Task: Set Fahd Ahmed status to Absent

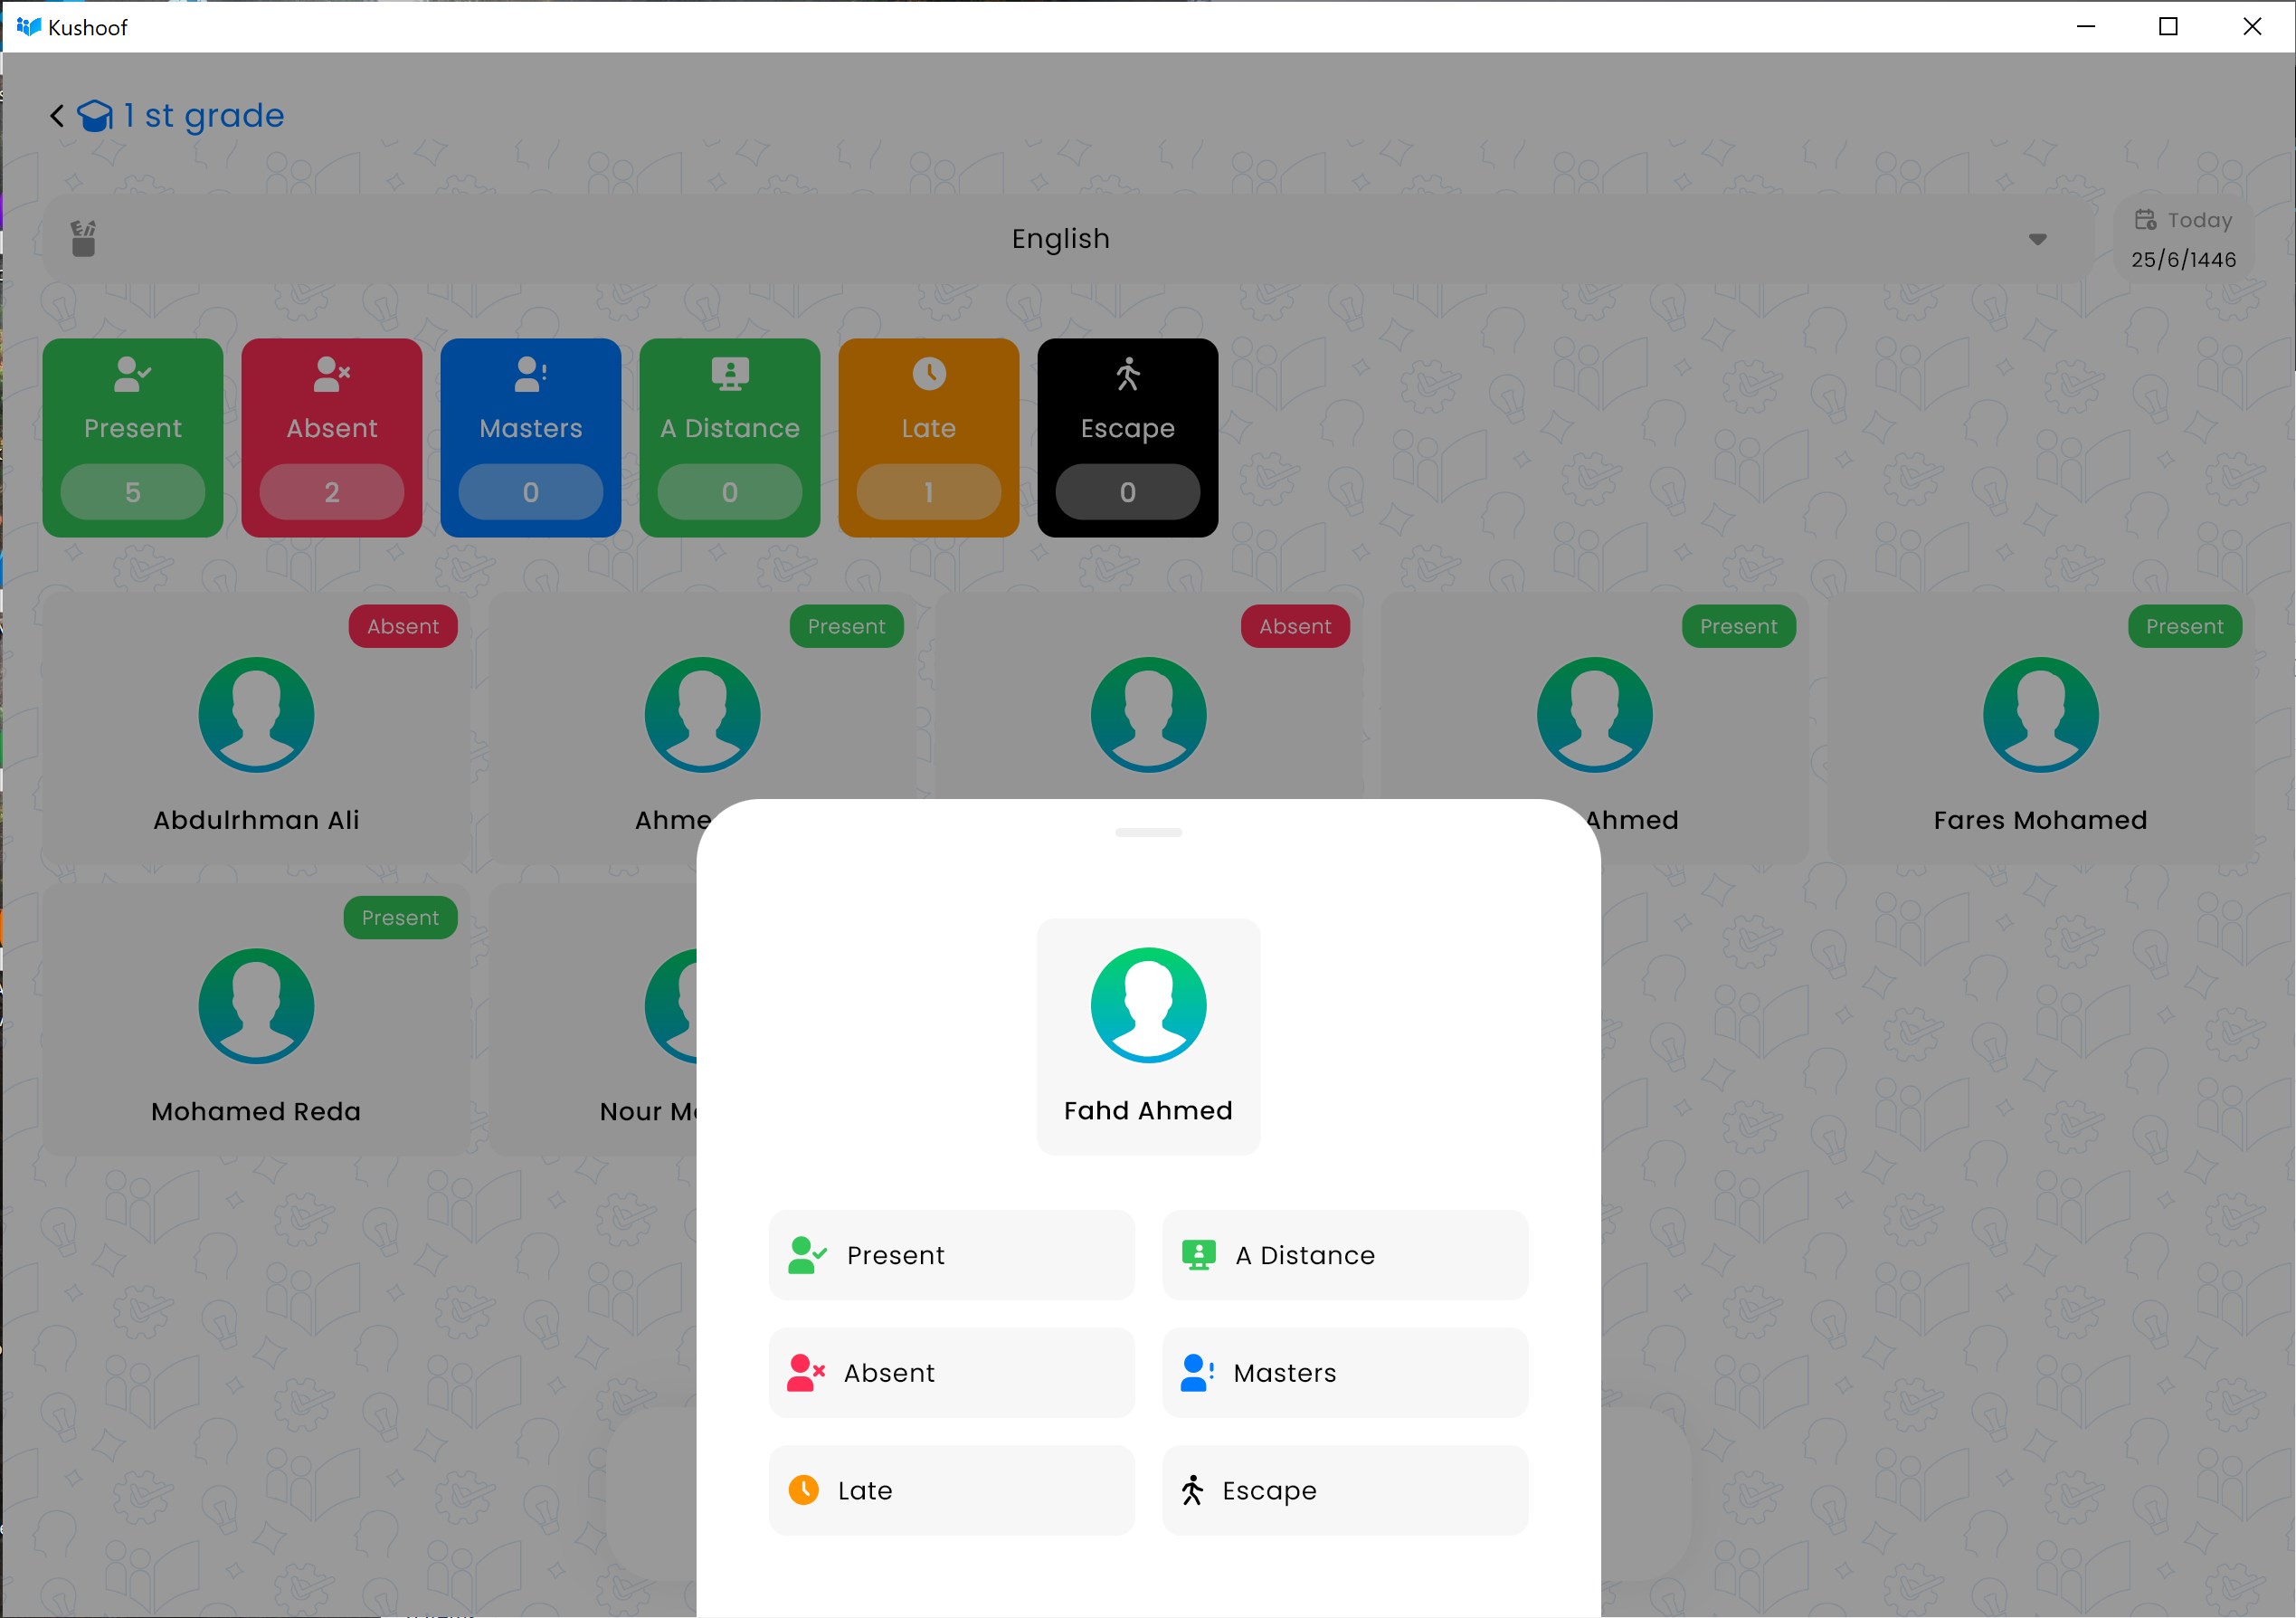Action: (951, 1373)
